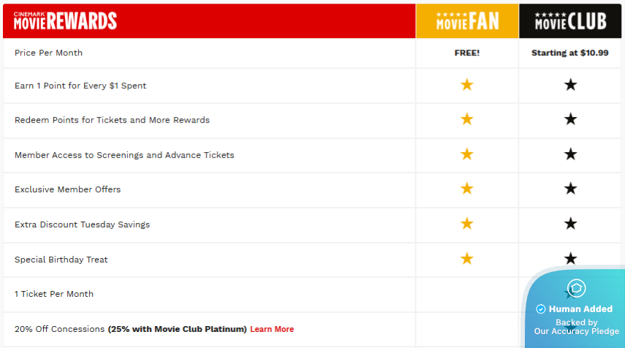
Task: Click black star for Special Birthday Treat
Action: click(x=570, y=258)
